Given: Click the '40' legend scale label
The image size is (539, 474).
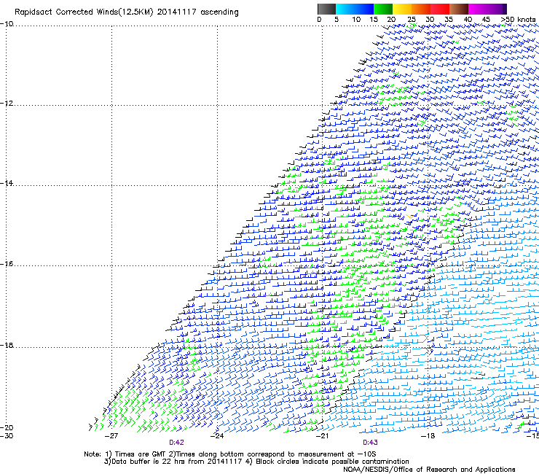Looking at the screenshot, I should [x=468, y=20].
